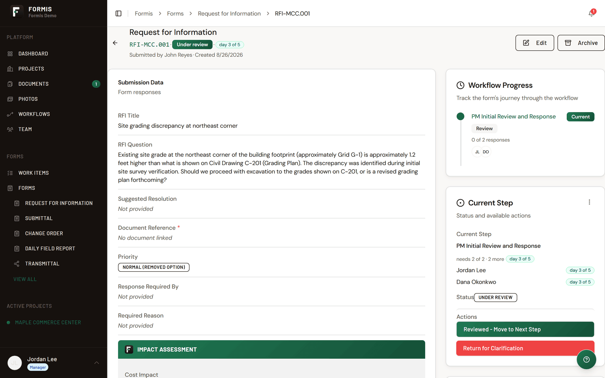
Task: Click the DO reviewer avatar
Action: [x=486, y=152]
